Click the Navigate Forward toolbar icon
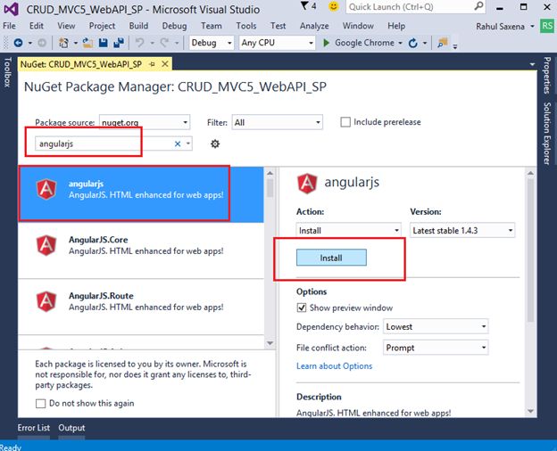The height and width of the screenshot is (451, 557). click(42, 43)
